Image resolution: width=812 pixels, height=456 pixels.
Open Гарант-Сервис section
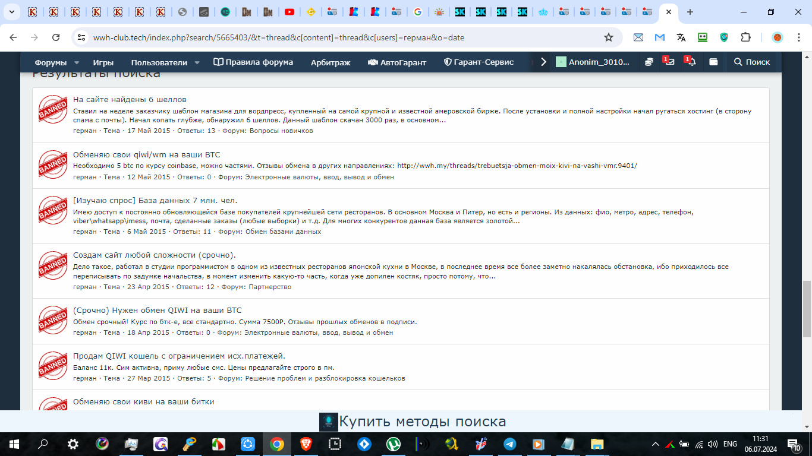(479, 62)
